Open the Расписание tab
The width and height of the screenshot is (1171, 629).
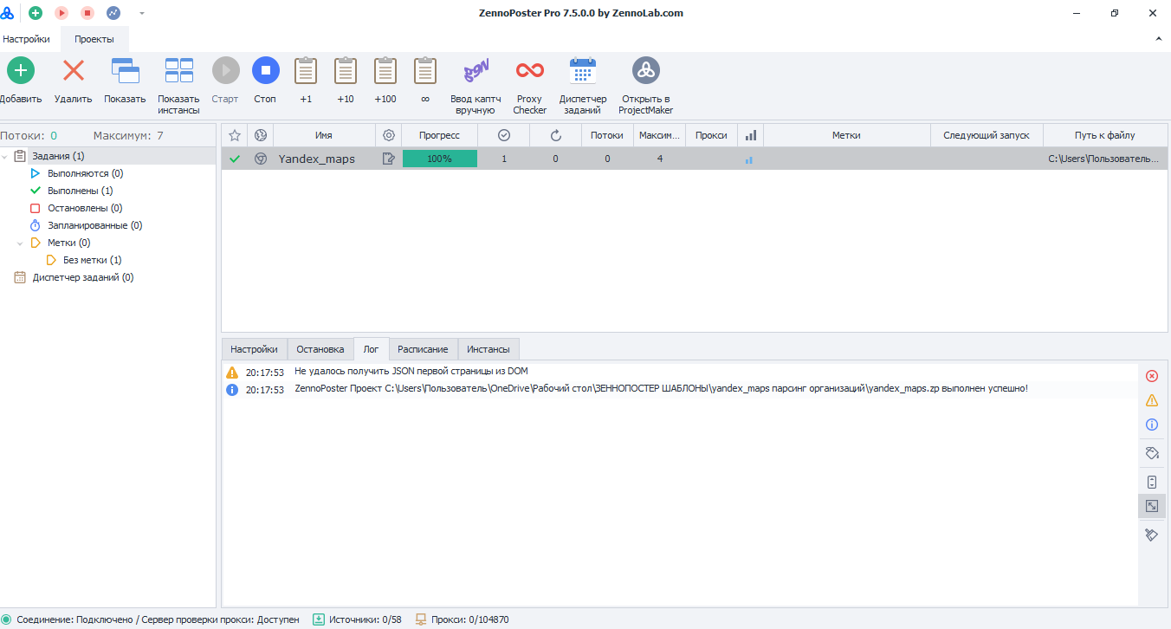click(423, 349)
